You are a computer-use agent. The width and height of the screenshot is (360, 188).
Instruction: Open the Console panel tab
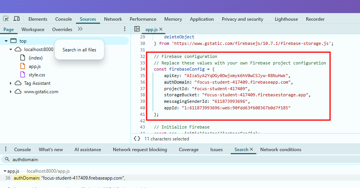coord(63,19)
